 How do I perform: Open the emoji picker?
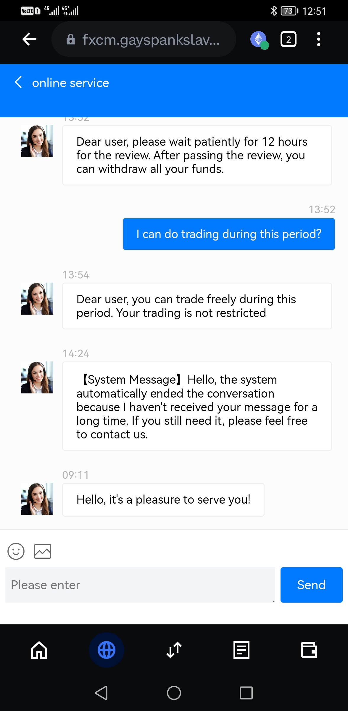coord(16,551)
